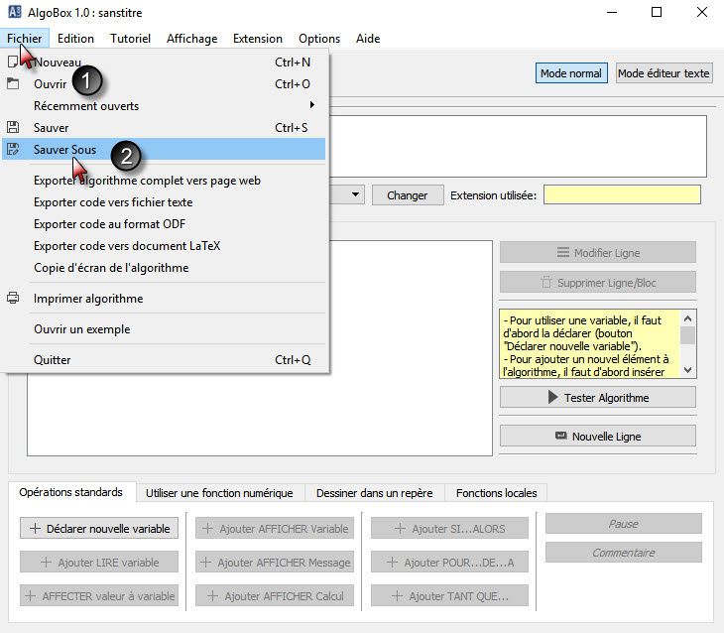Switch to Fonctions locales tab
The width and height of the screenshot is (724, 633).
(x=496, y=493)
